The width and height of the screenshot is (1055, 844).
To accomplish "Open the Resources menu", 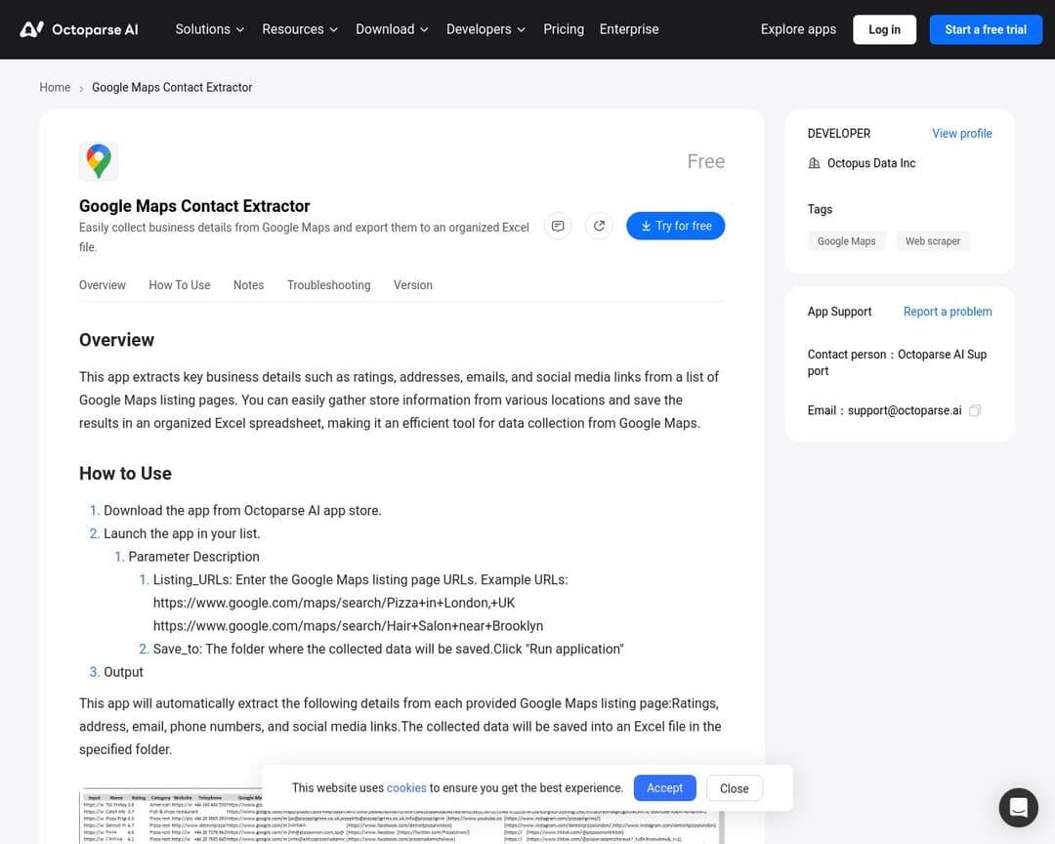I will coord(300,29).
